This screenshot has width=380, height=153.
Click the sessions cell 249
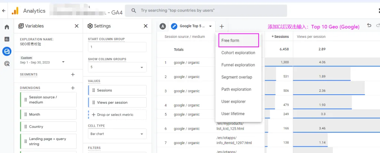point(286,114)
